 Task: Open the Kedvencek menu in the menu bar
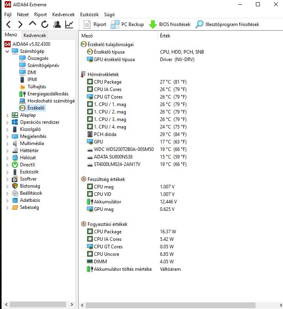tap(64, 15)
